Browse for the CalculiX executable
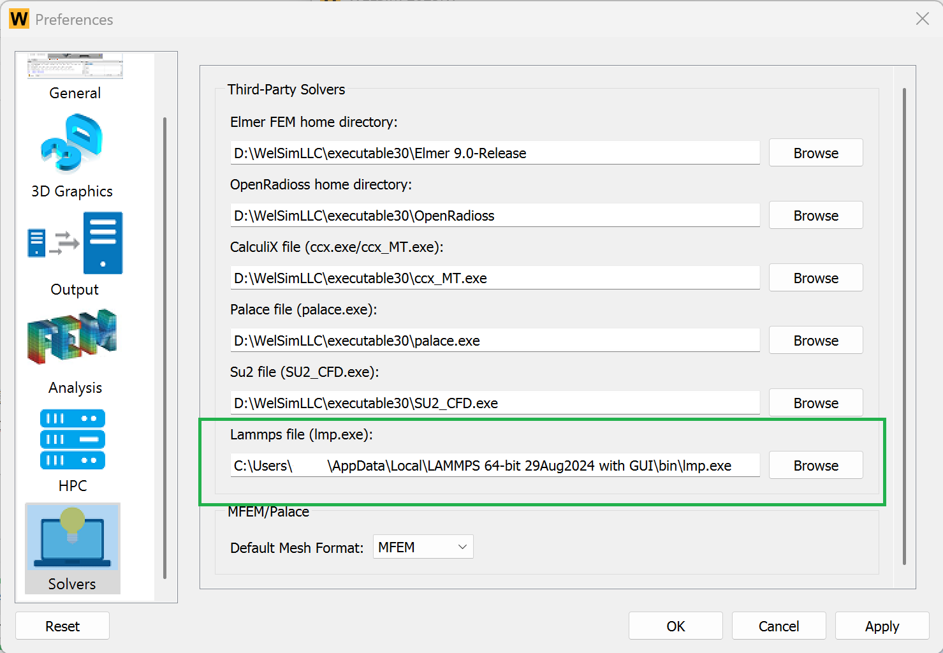 pos(815,277)
